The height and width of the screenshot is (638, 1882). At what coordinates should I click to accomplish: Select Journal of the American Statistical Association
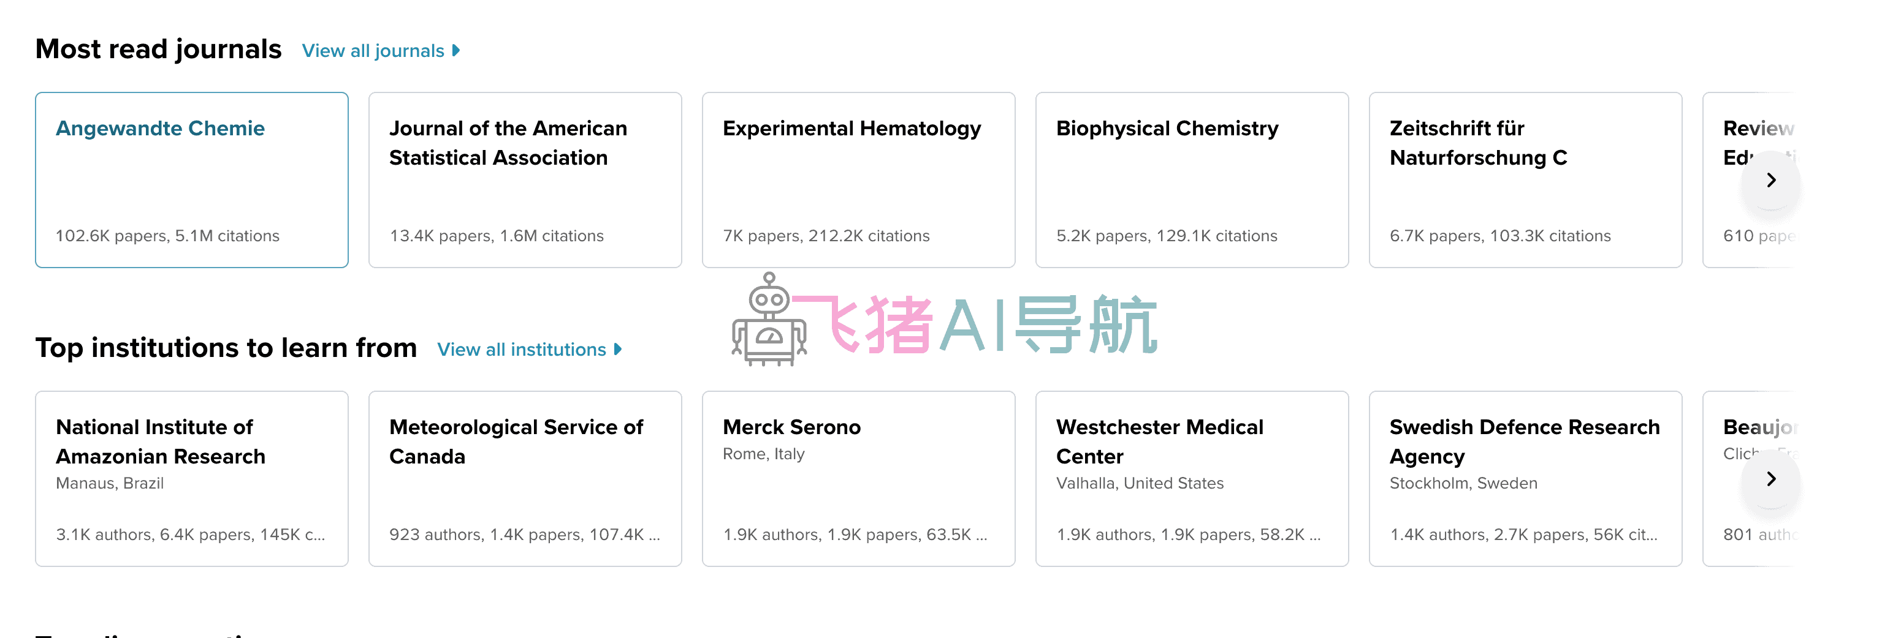click(525, 179)
